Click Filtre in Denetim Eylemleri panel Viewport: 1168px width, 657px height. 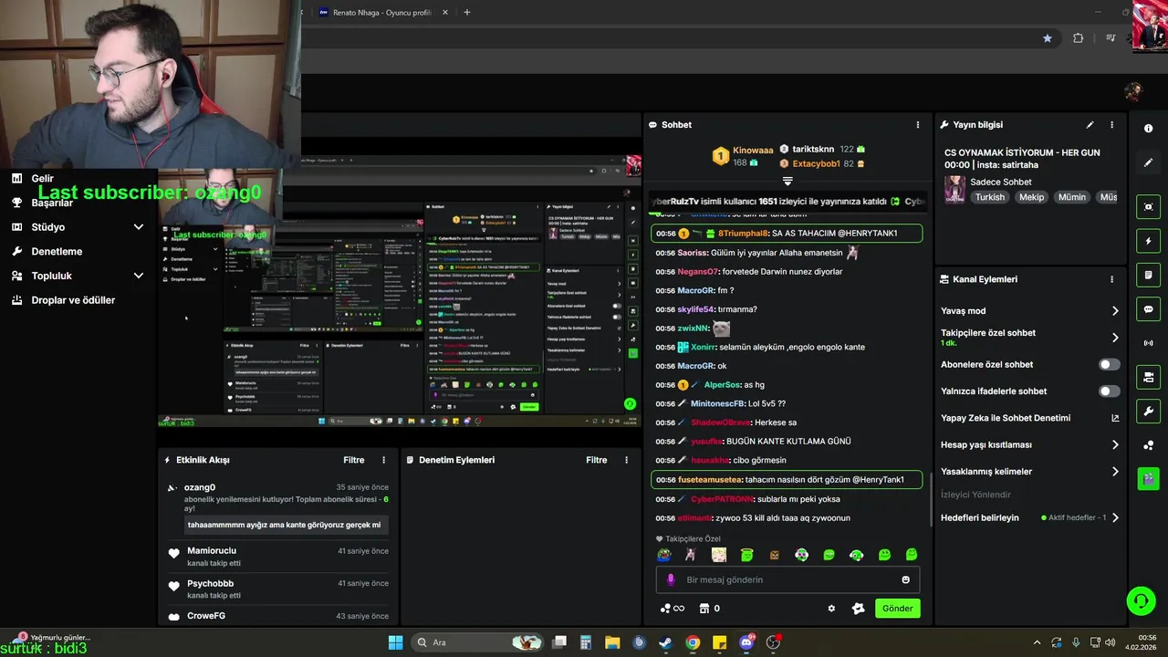point(596,460)
